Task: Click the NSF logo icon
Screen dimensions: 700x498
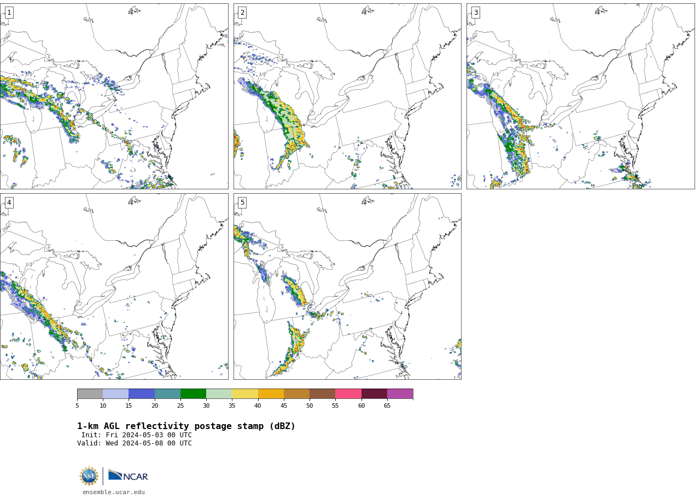Action: [89, 476]
